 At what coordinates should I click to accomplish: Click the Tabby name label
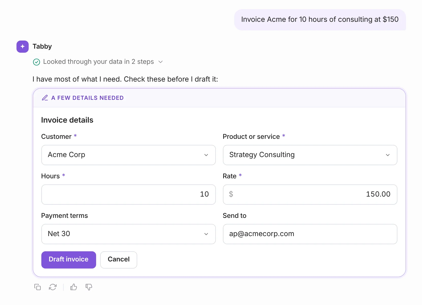click(42, 46)
